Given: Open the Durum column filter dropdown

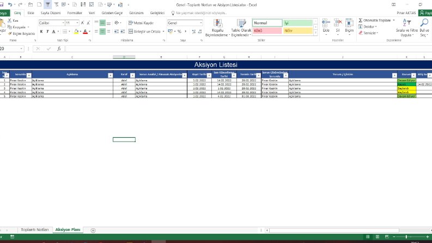Looking at the screenshot, I should click(x=413, y=75).
